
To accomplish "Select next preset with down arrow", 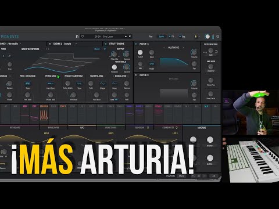I will coord(130,37).
